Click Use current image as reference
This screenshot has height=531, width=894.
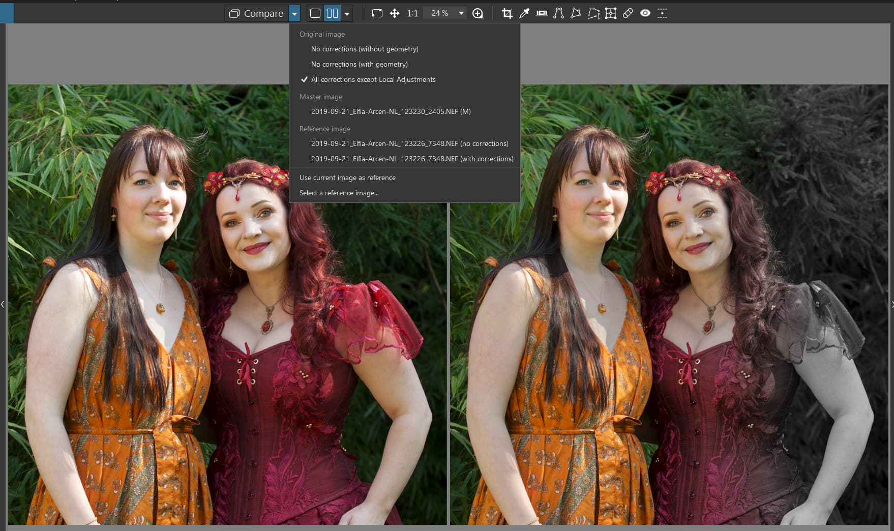pyautogui.click(x=347, y=178)
